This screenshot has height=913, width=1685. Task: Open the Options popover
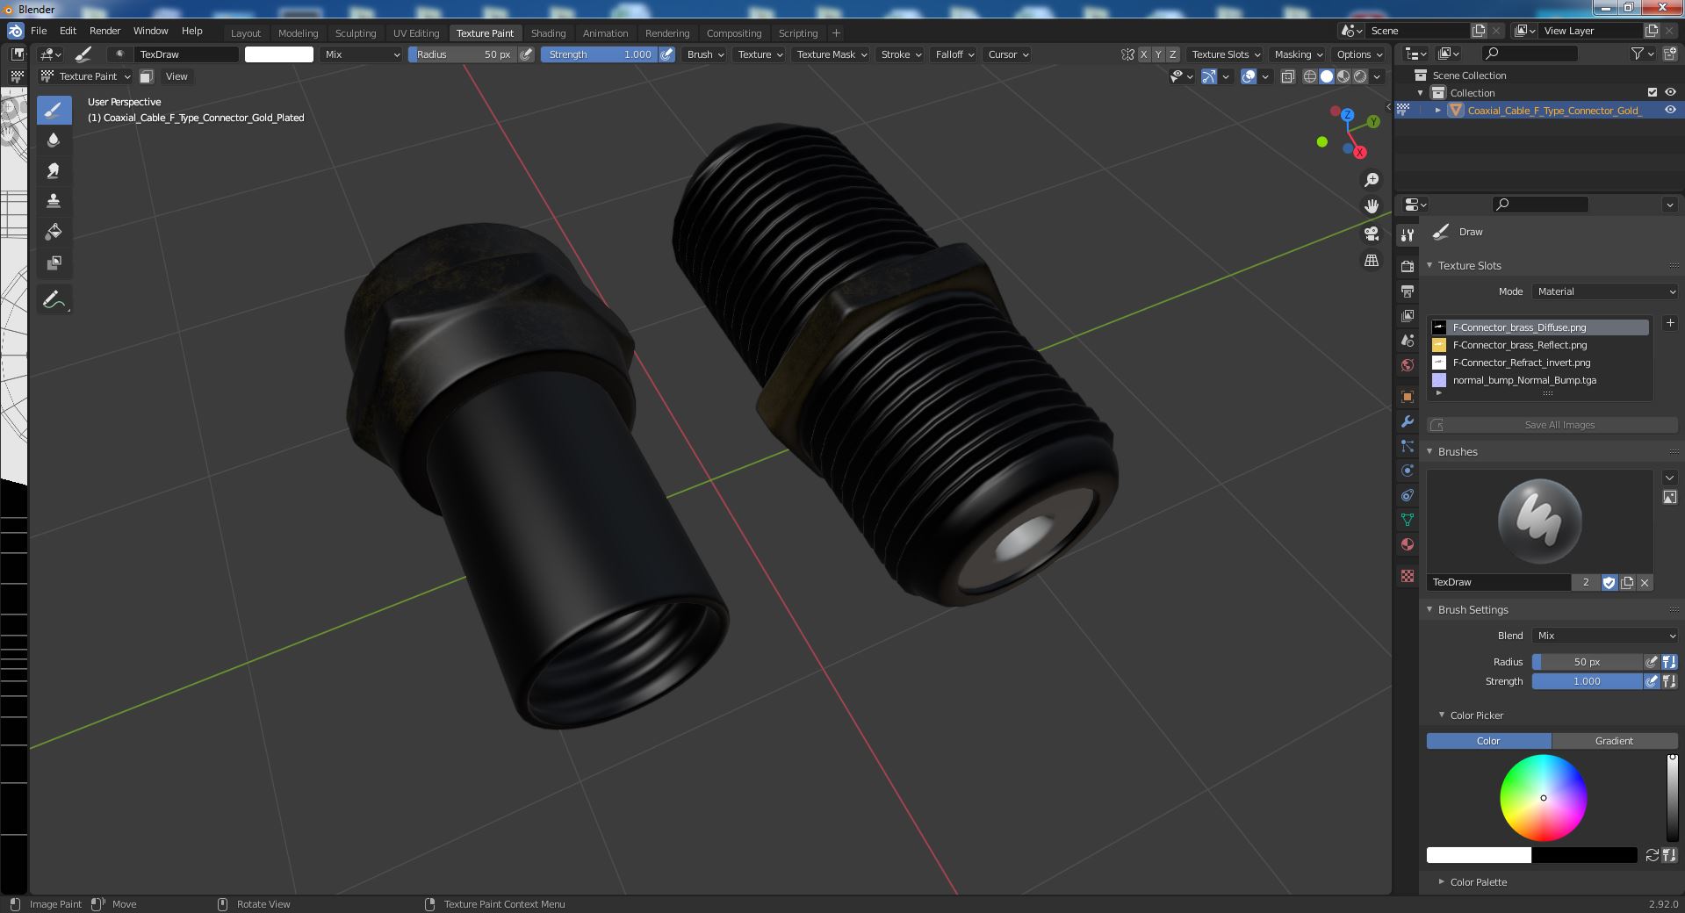[x=1358, y=54]
